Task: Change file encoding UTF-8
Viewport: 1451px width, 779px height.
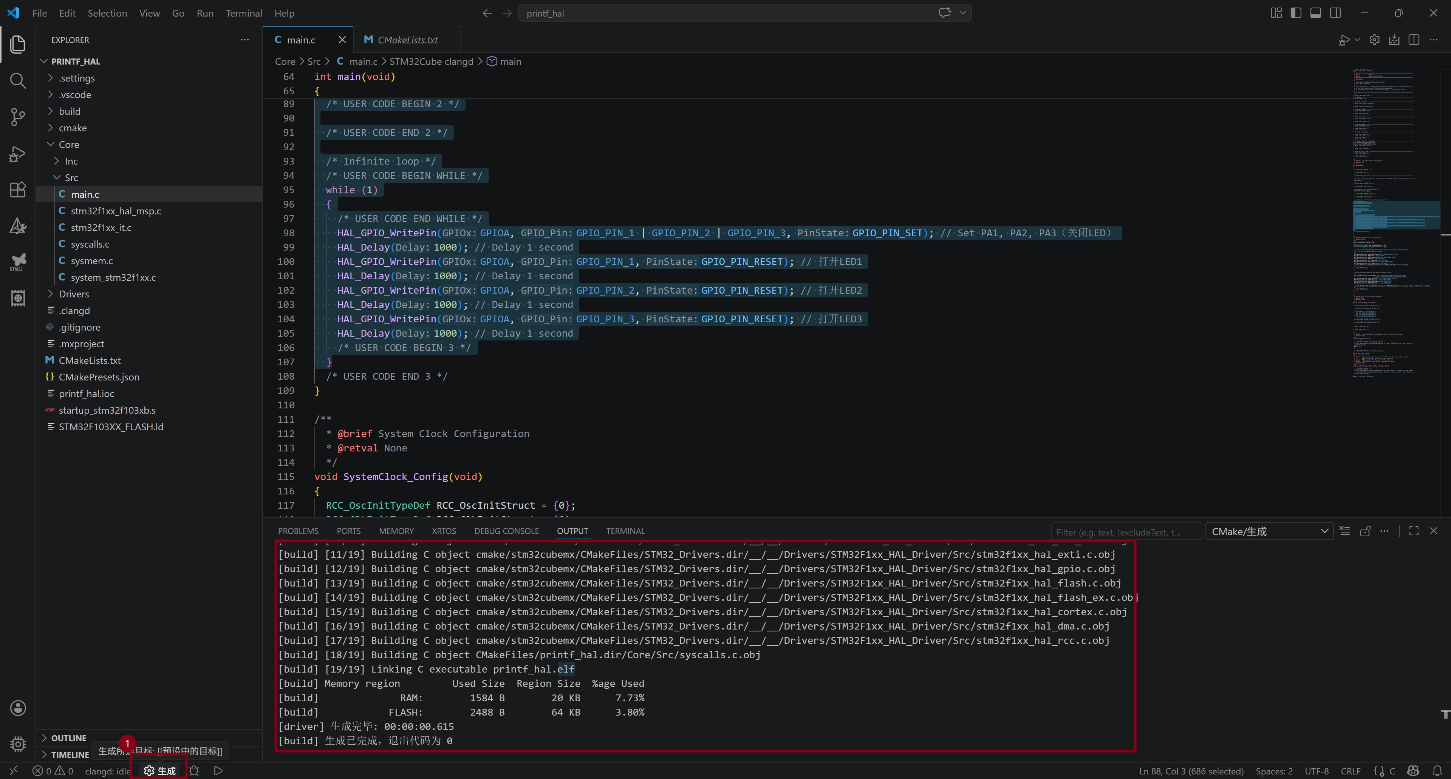Action: (x=1316, y=771)
